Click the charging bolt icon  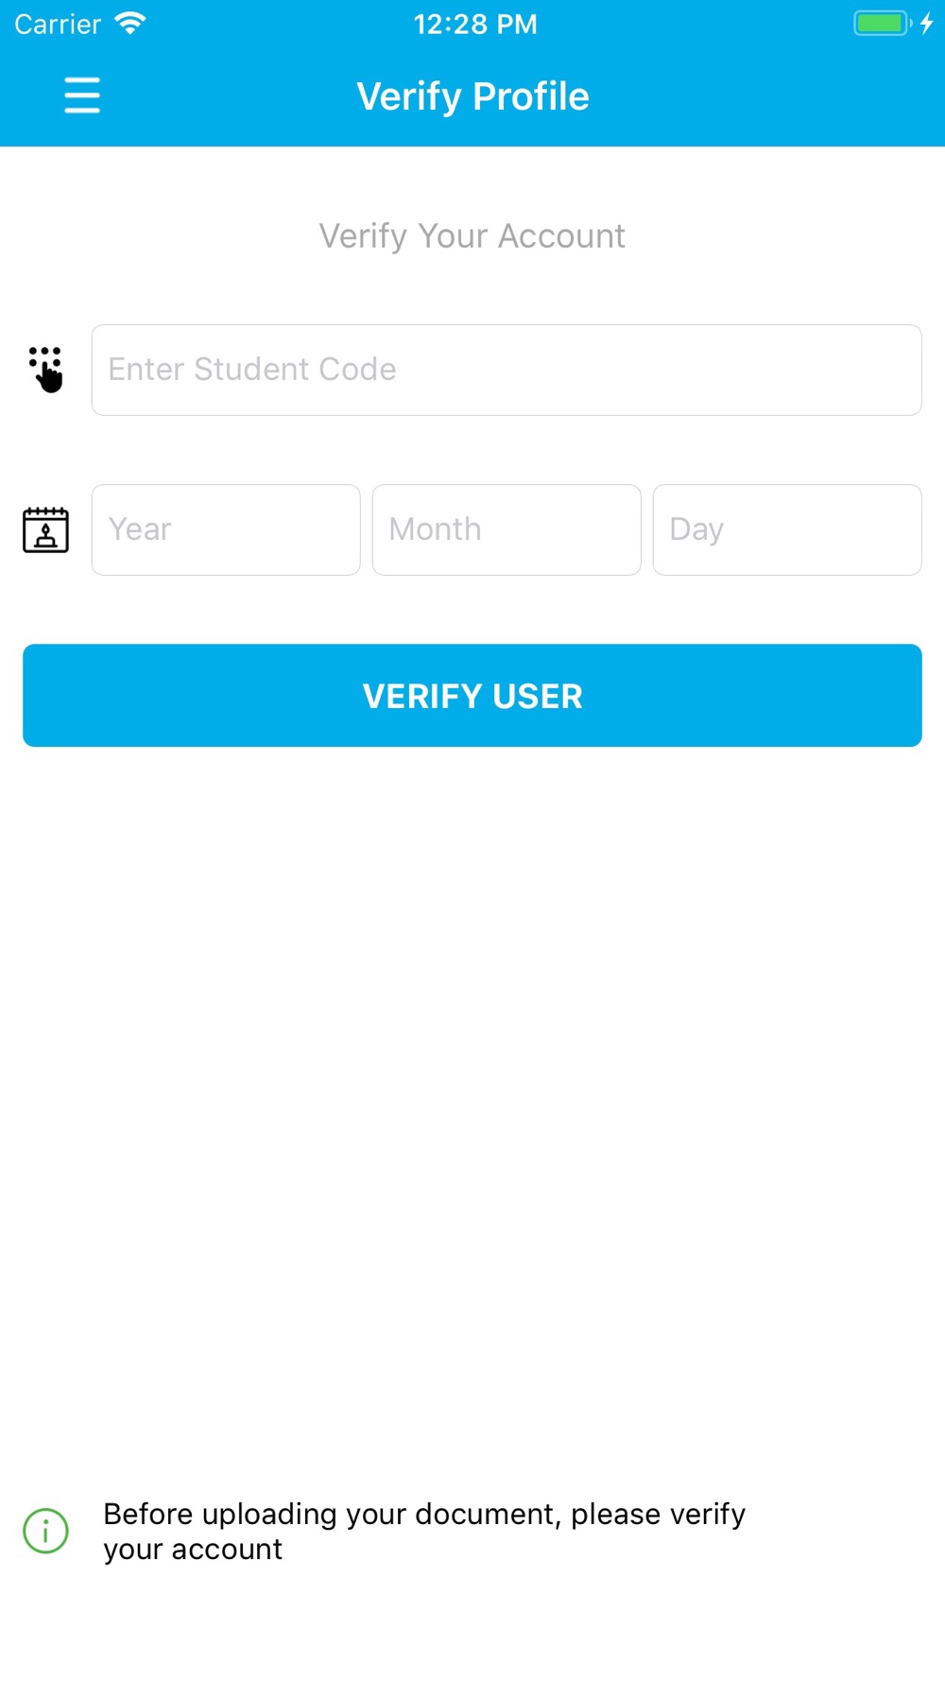click(x=927, y=24)
